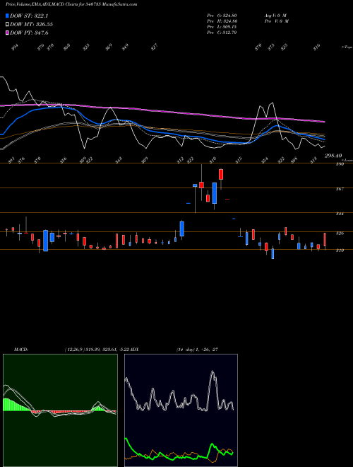Click the 394 top value label
Viewport: 353px width, 467px height.
pos(15,47)
